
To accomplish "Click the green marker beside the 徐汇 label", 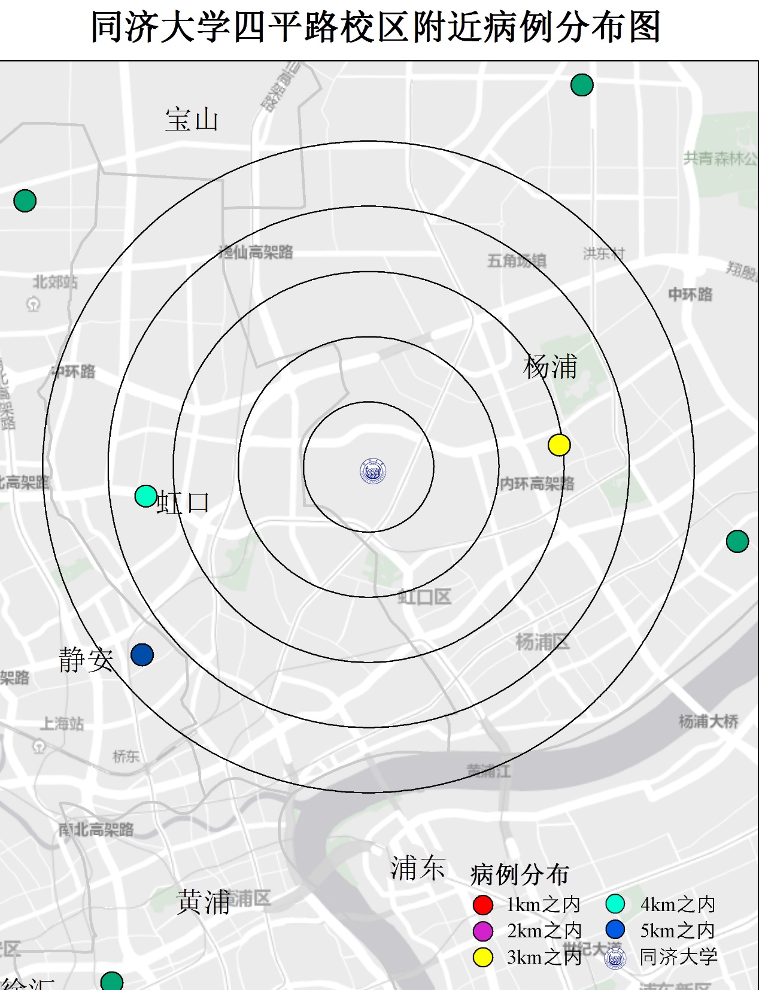I will (112, 982).
